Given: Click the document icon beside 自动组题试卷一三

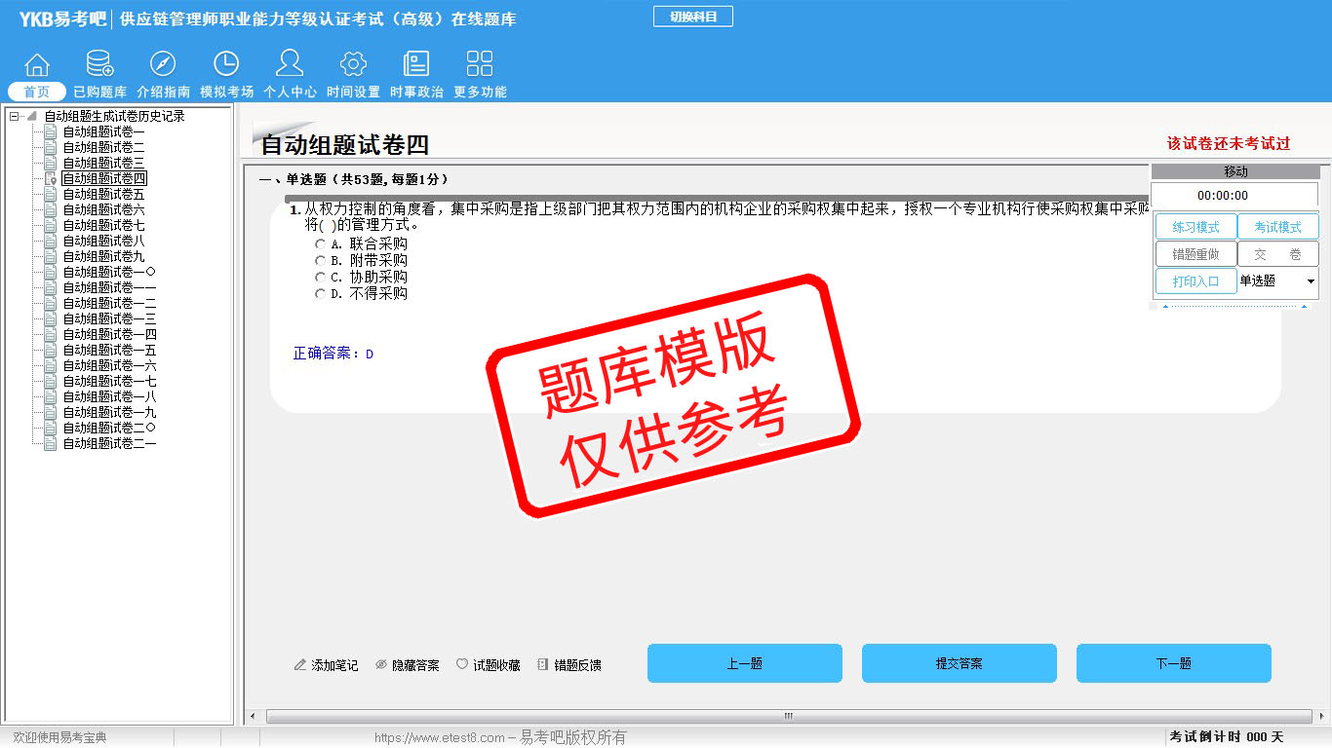Looking at the screenshot, I should [51, 318].
